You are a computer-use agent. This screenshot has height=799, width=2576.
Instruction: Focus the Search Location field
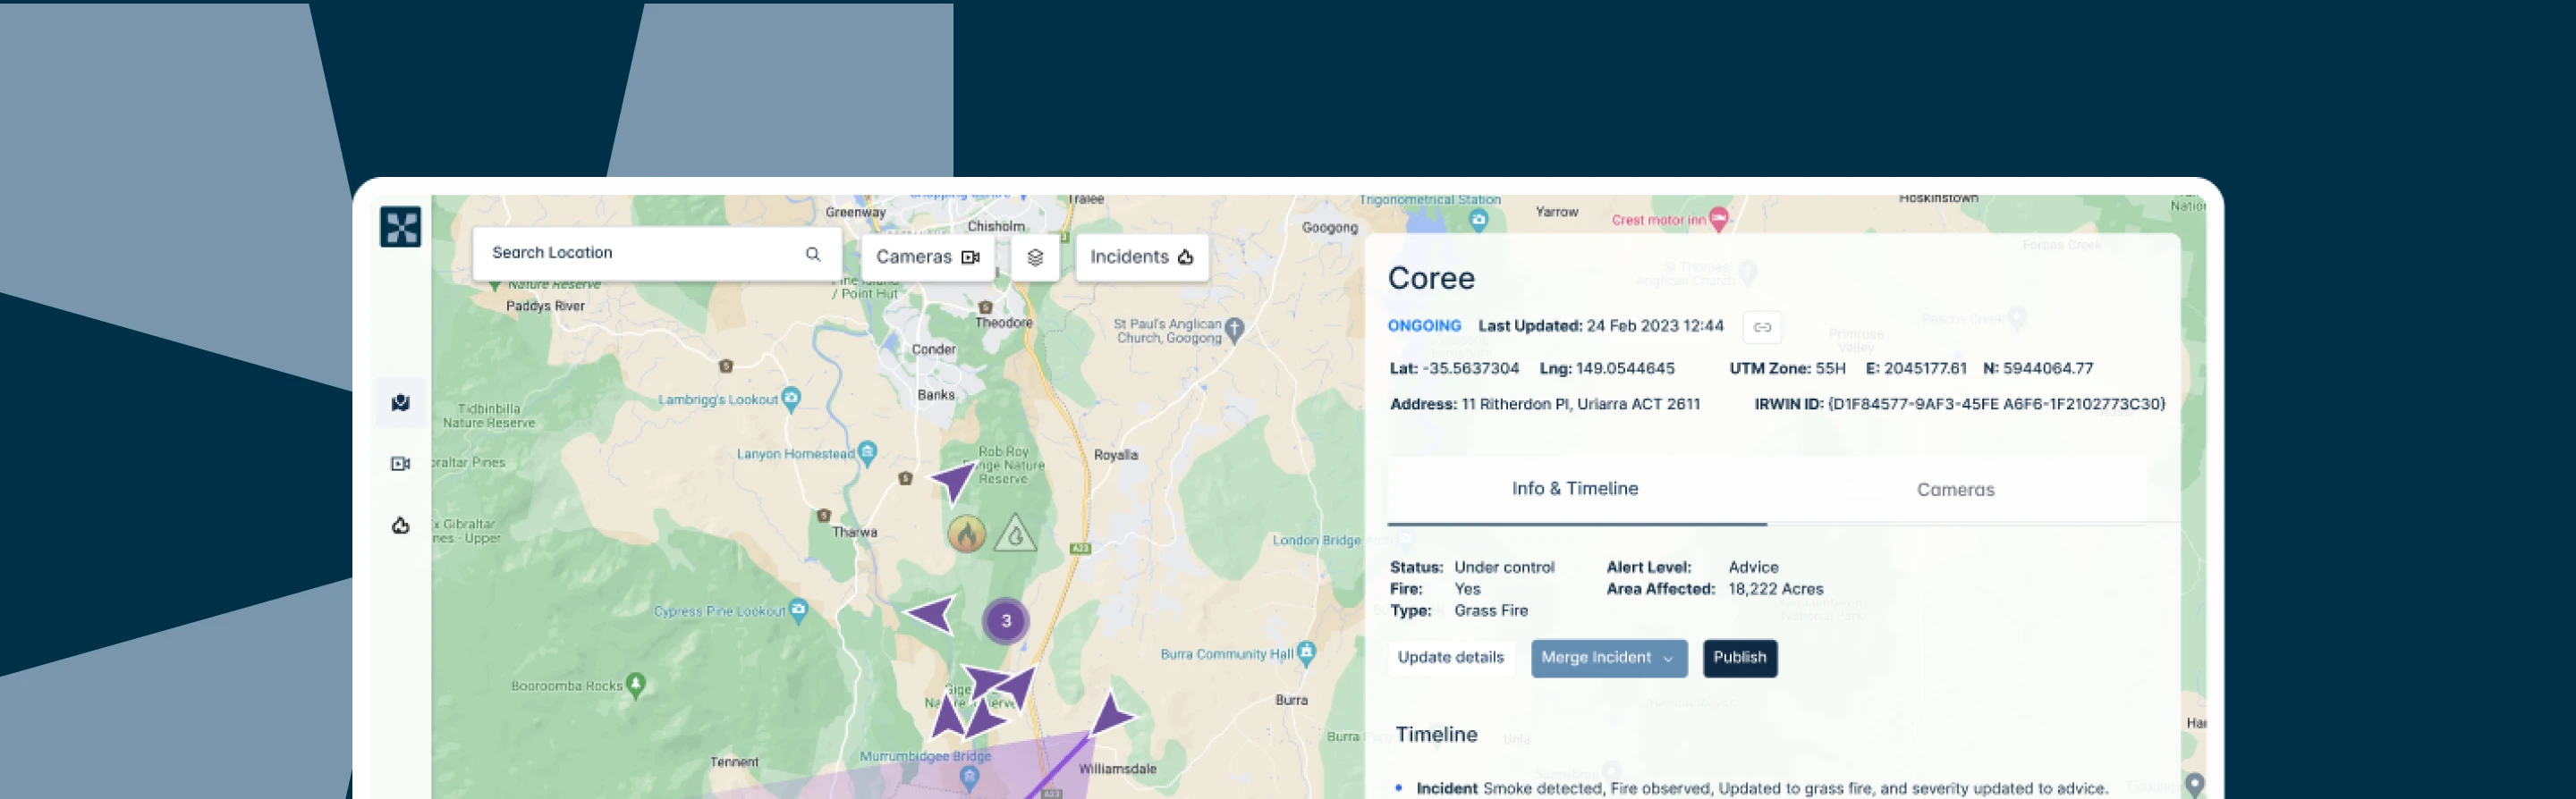657,254
